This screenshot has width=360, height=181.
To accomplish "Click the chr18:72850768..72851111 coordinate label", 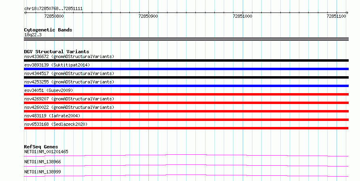I will click(53, 9).
